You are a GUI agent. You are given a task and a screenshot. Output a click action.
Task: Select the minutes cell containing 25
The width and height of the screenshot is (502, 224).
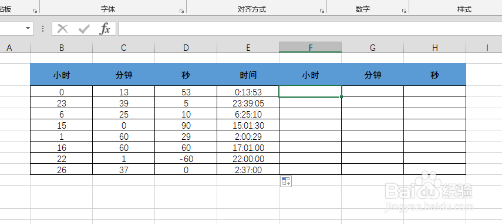(x=123, y=114)
